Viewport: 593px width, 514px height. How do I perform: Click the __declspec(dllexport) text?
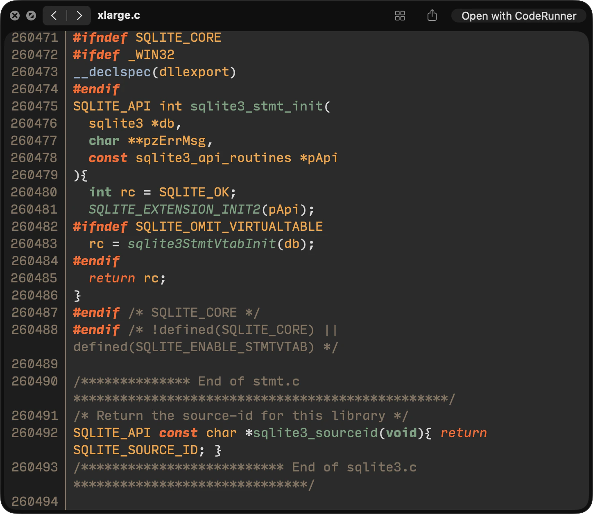[x=155, y=72]
